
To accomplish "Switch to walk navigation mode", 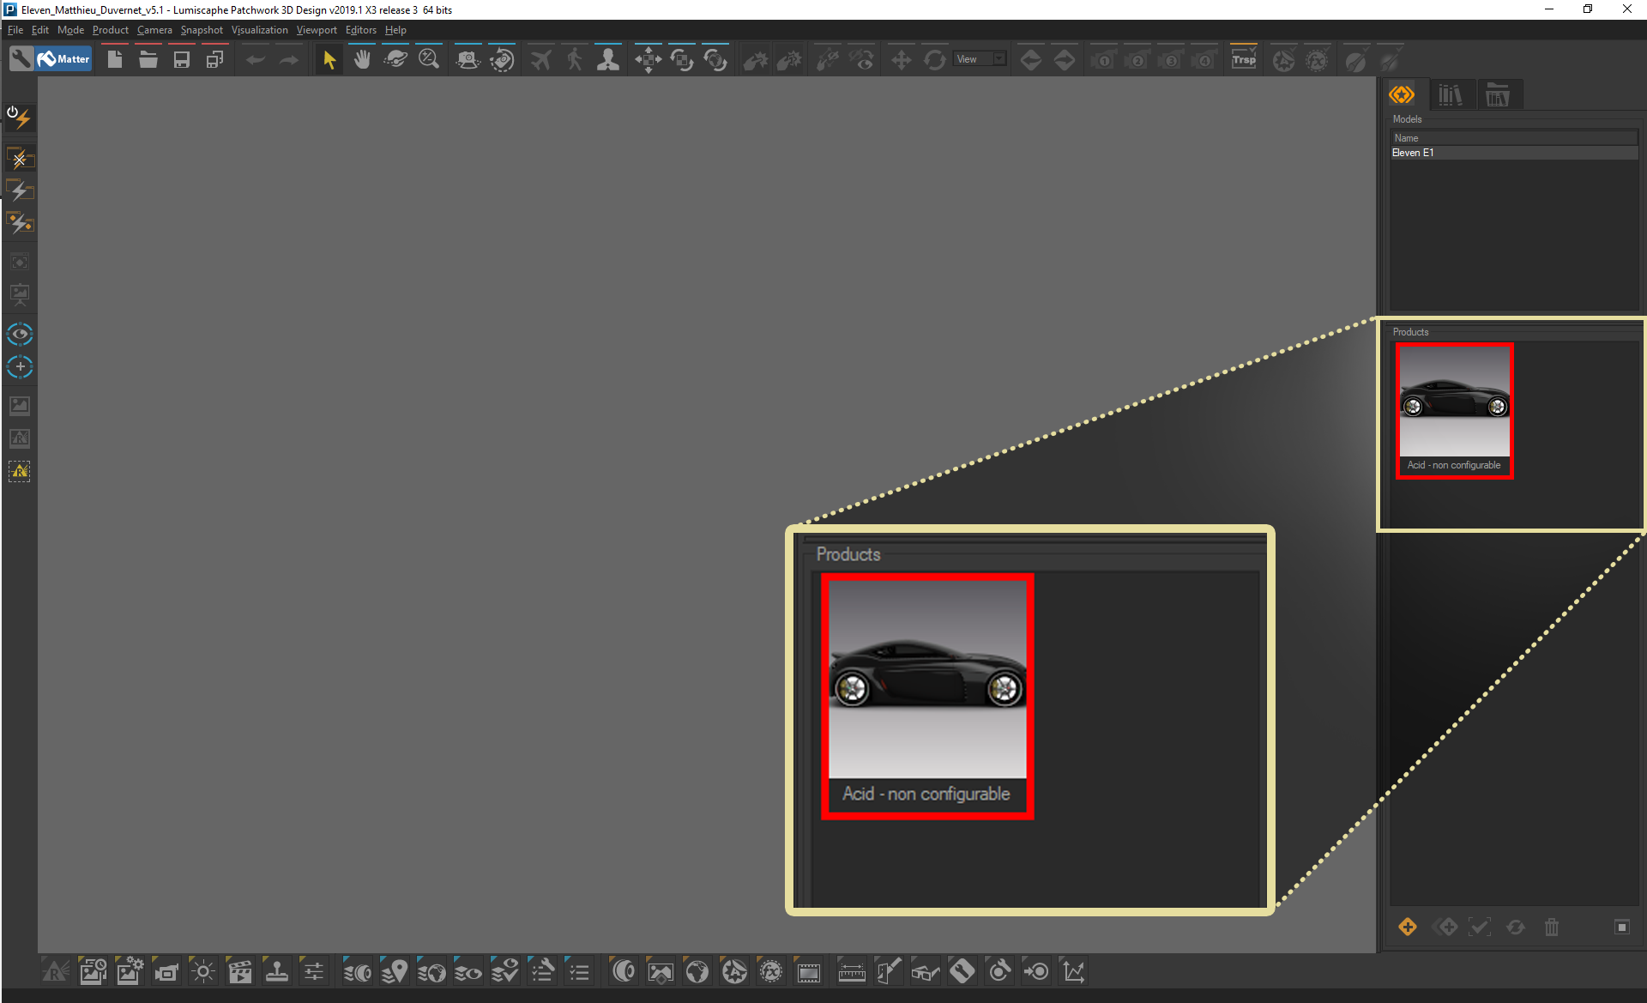I will click(575, 59).
